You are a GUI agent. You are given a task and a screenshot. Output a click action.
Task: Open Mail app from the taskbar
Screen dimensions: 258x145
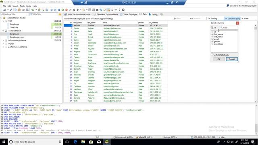[x=99, y=142]
